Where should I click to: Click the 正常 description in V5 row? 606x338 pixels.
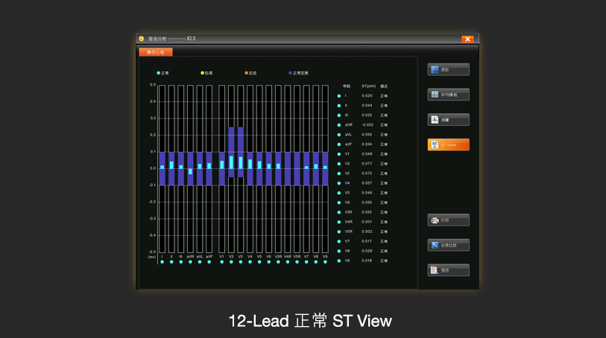coord(384,193)
